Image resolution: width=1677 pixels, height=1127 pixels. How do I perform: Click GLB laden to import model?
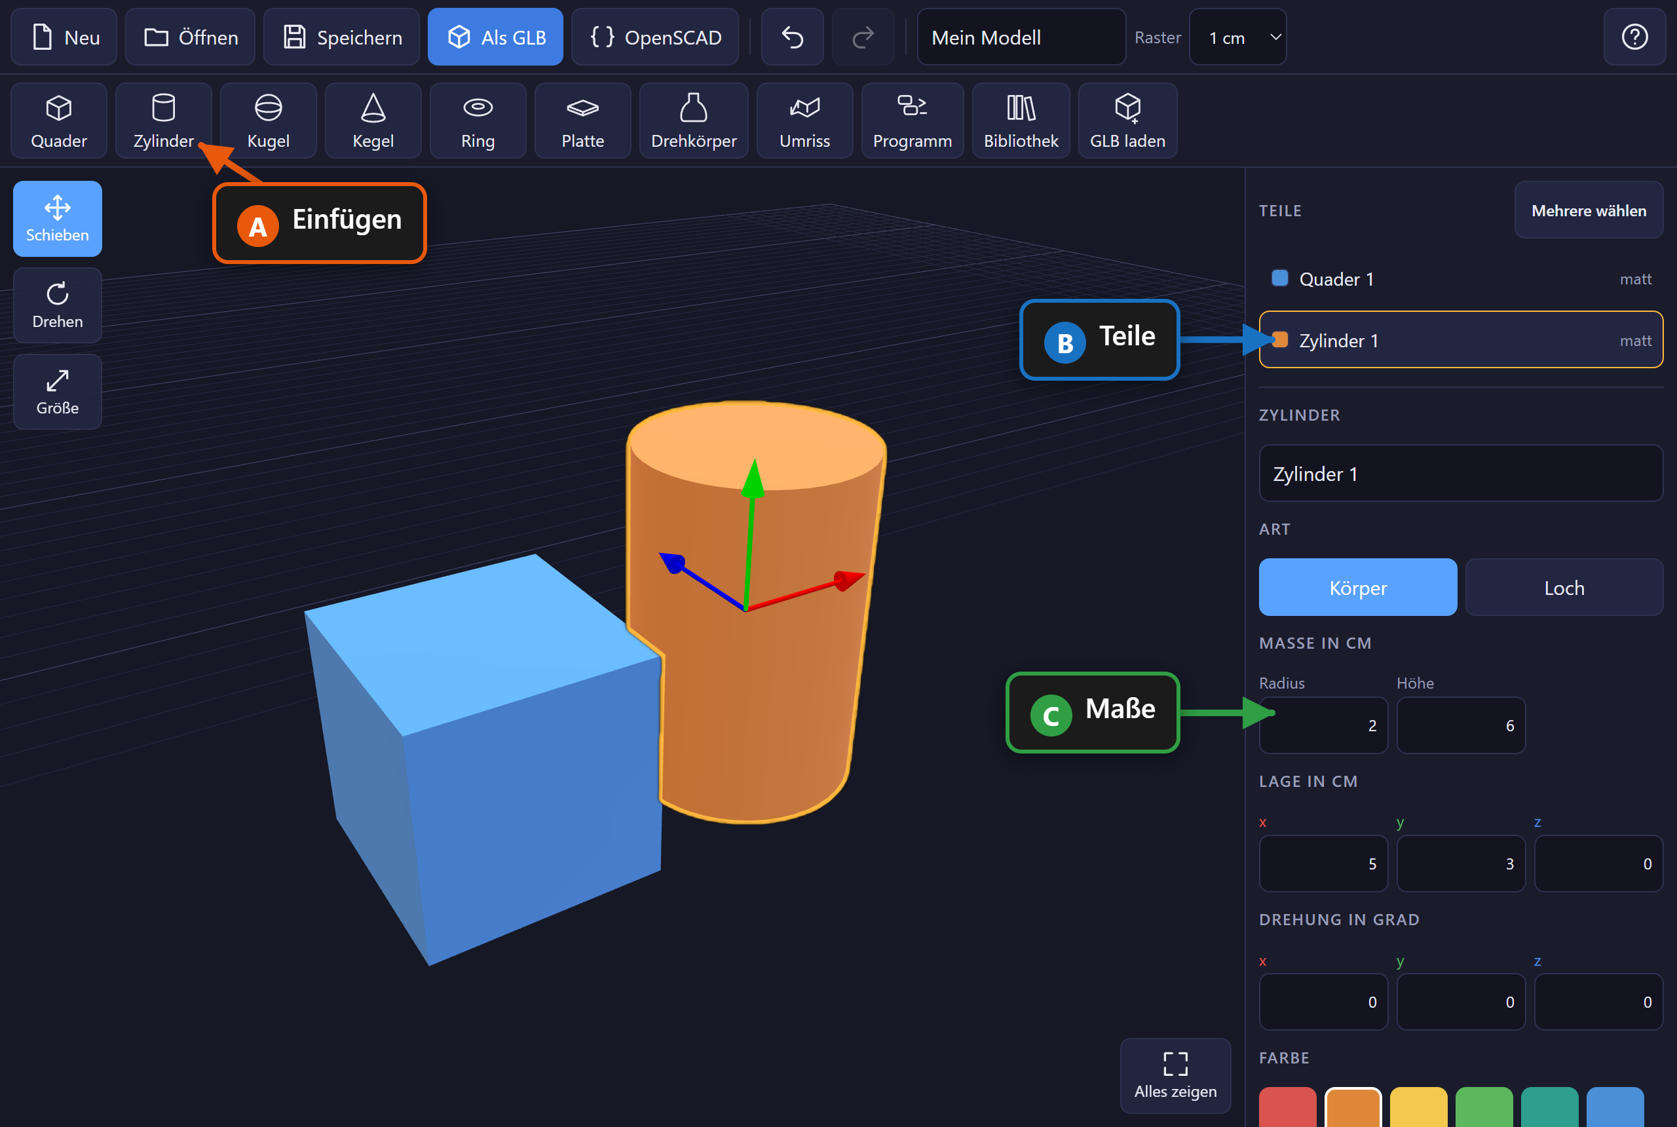click(1127, 121)
